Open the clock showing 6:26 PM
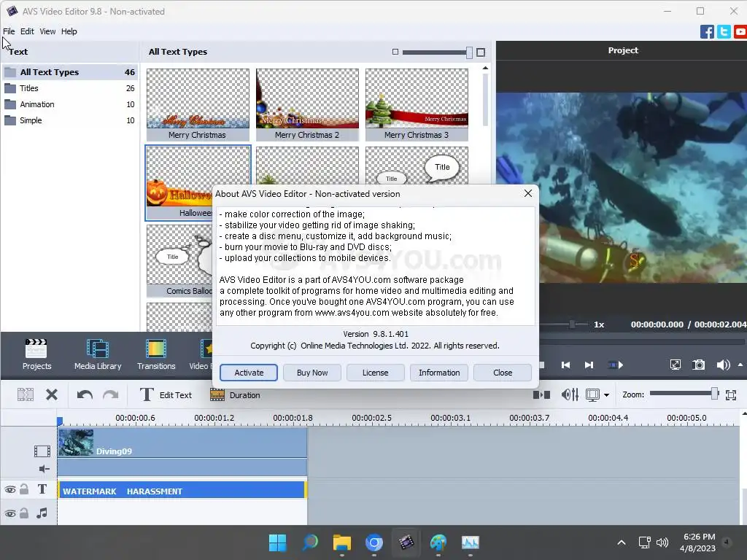 point(697,542)
